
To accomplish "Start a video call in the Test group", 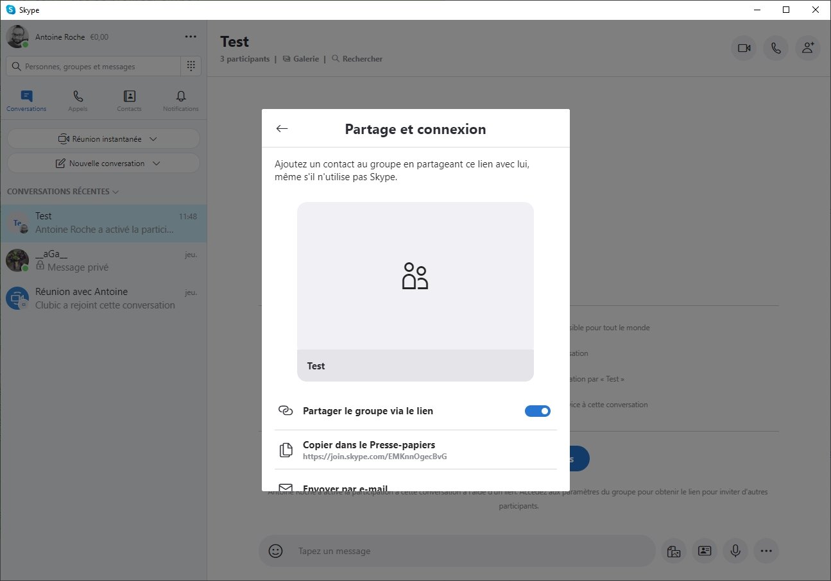I will pyautogui.click(x=743, y=48).
